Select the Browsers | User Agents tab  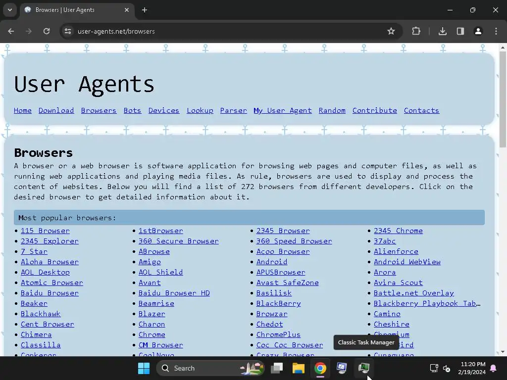pyautogui.click(x=77, y=10)
